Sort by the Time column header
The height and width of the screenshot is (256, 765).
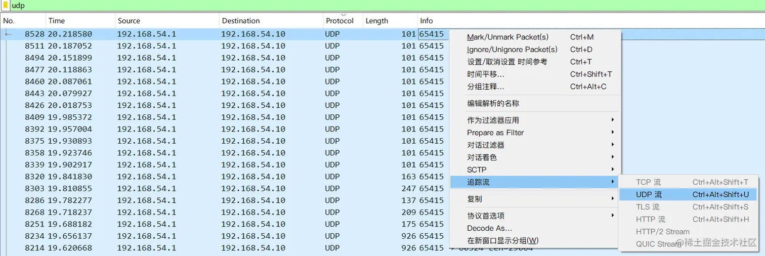point(80,21)
